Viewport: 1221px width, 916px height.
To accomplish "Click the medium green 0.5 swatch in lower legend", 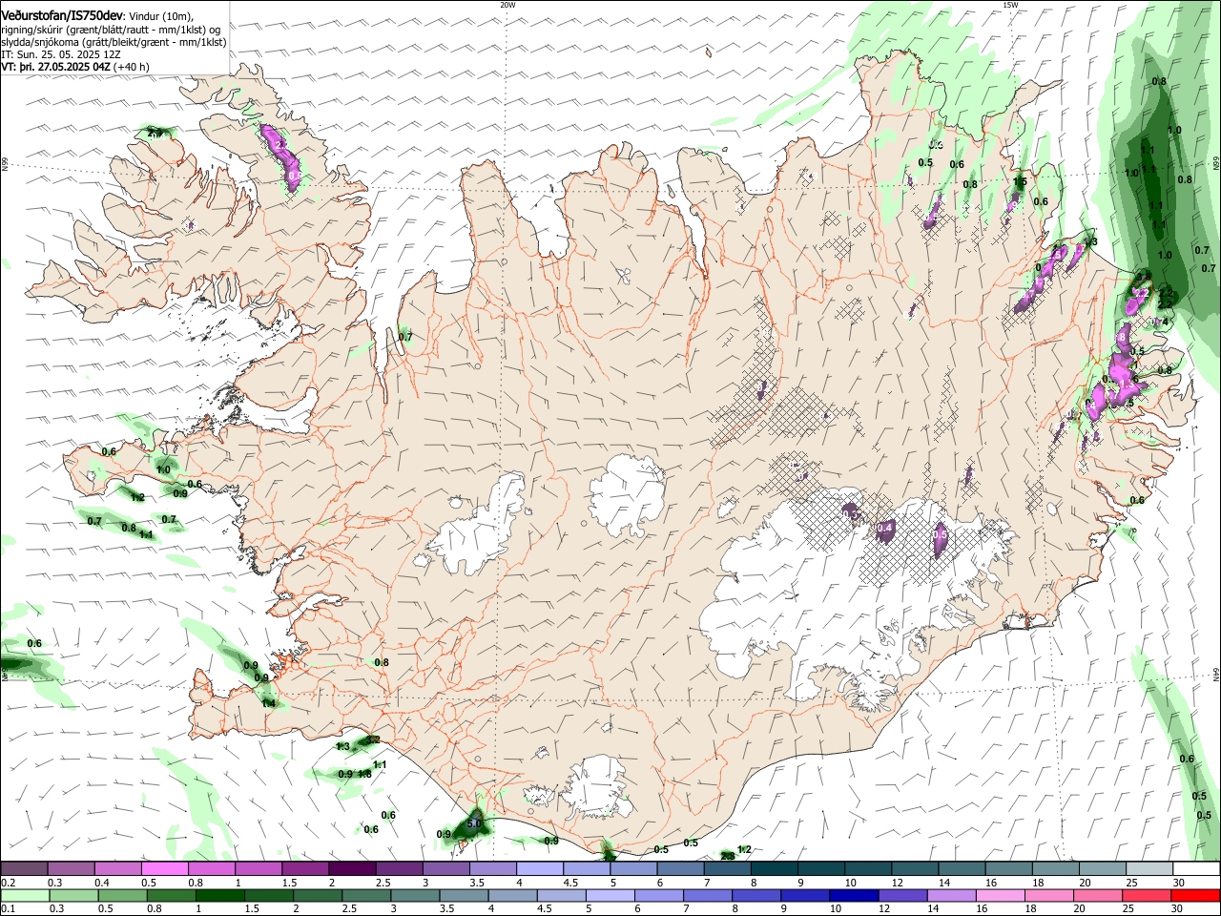I will point(120,895).
